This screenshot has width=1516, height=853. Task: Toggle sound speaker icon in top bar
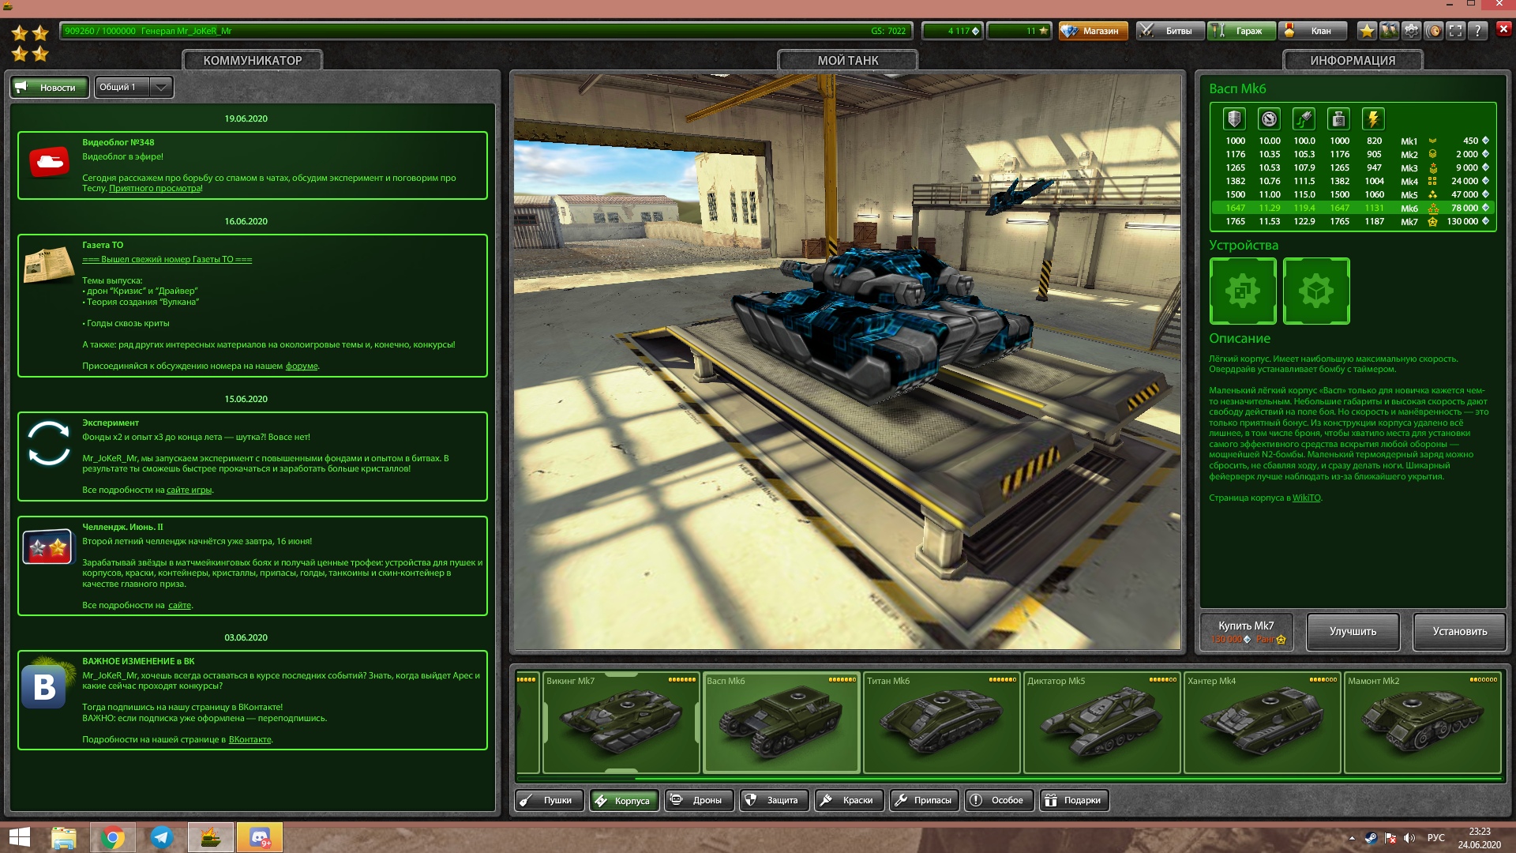tap(1434, 31)
